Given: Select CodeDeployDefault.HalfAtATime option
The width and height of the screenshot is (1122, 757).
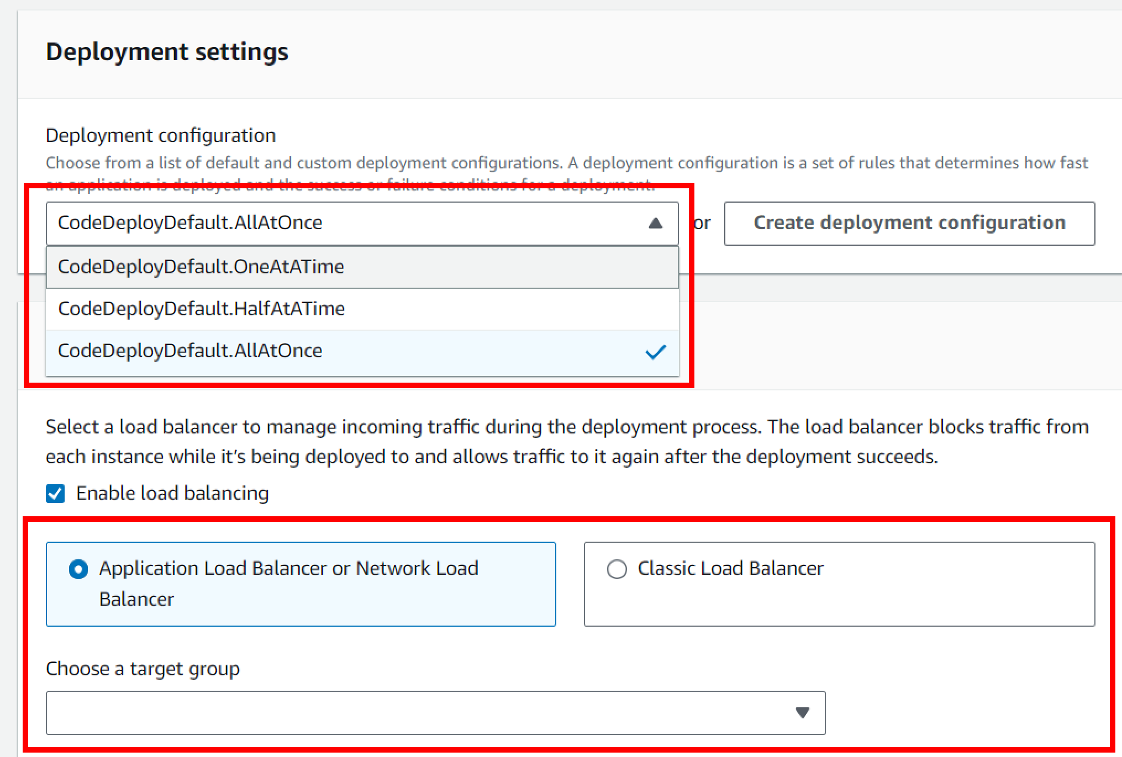Looking at the screenshot, I should 362,309.
